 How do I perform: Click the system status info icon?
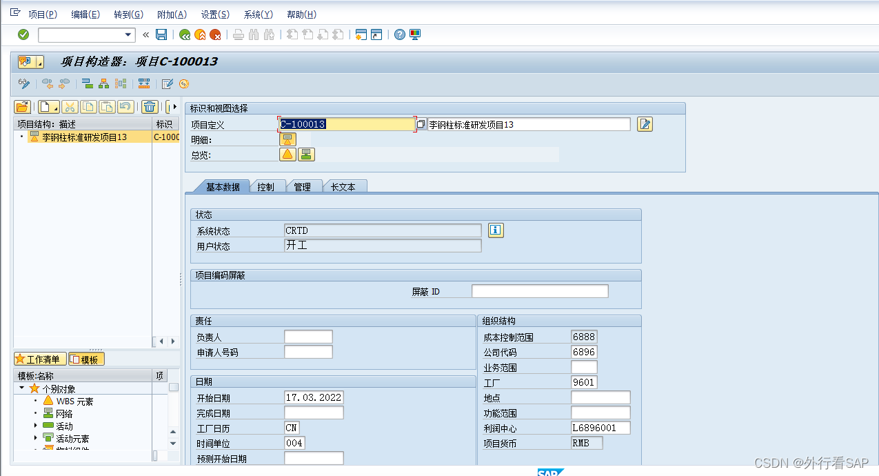click(x=496, y=230)
